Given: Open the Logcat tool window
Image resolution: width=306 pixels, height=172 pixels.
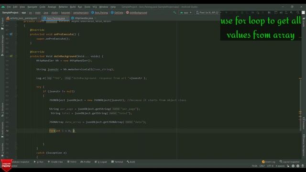Looking at the screenshot, I should click(101, 162).
